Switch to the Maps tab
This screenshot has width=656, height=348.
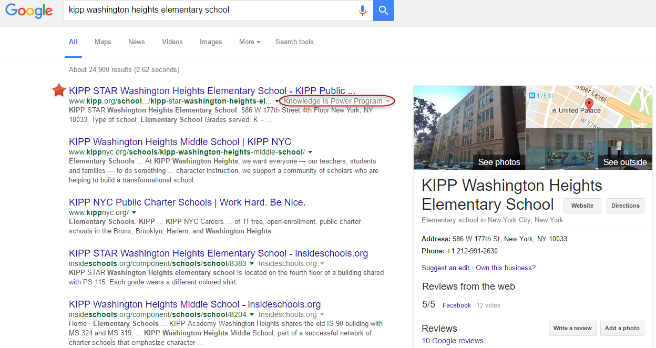tap(103, 42)
